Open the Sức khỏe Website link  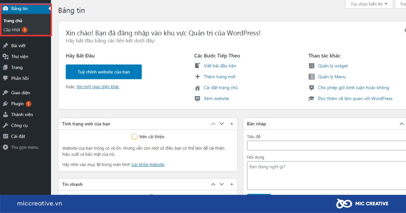click(x=148, y=165)
